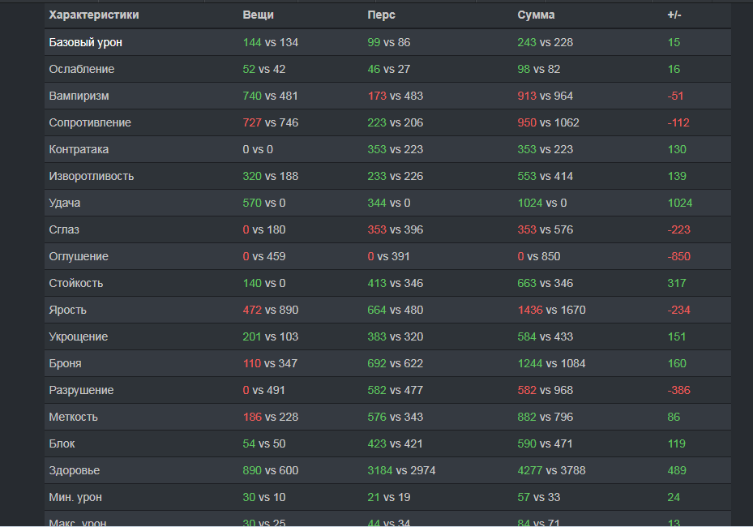753x527 pixels.
Task: Select the Разрушение row label
Action: 81,390
